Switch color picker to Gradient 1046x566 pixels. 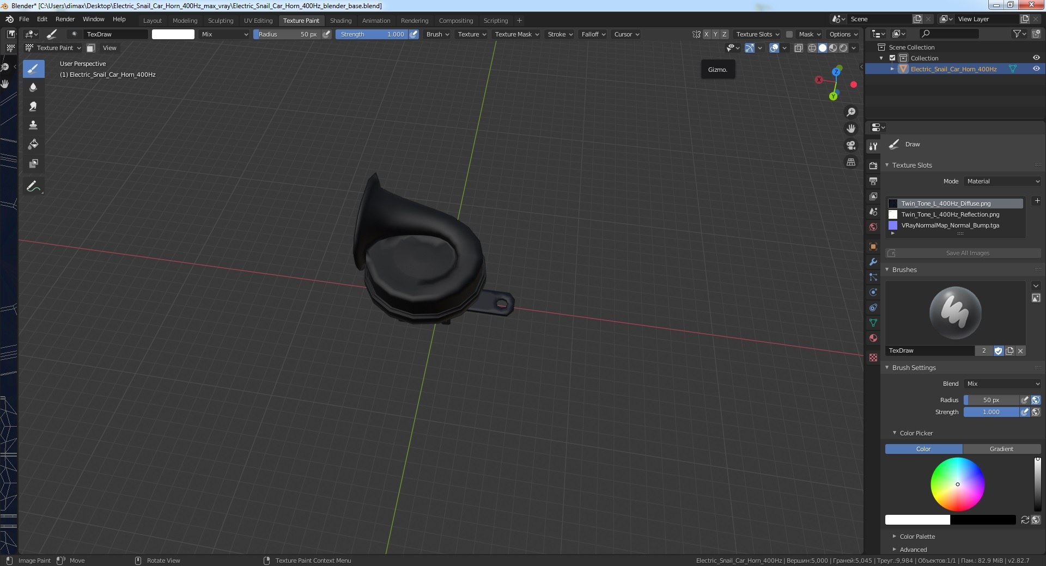(x=1001, y=449)
